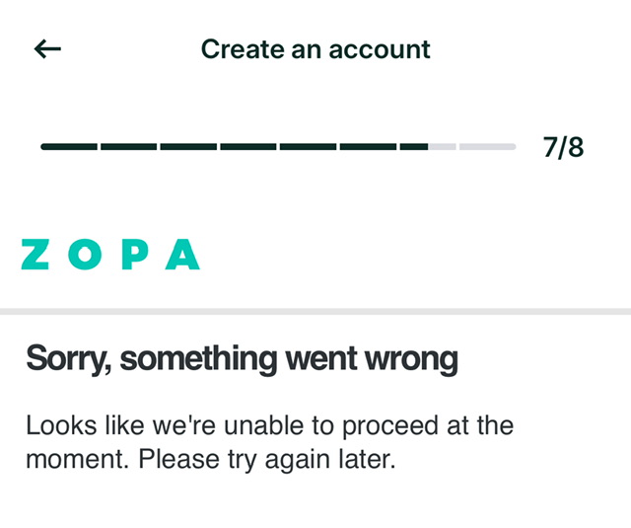Click the letter Z in Zopa logo
The image size is (631, 528).
(x=35, y=255)
